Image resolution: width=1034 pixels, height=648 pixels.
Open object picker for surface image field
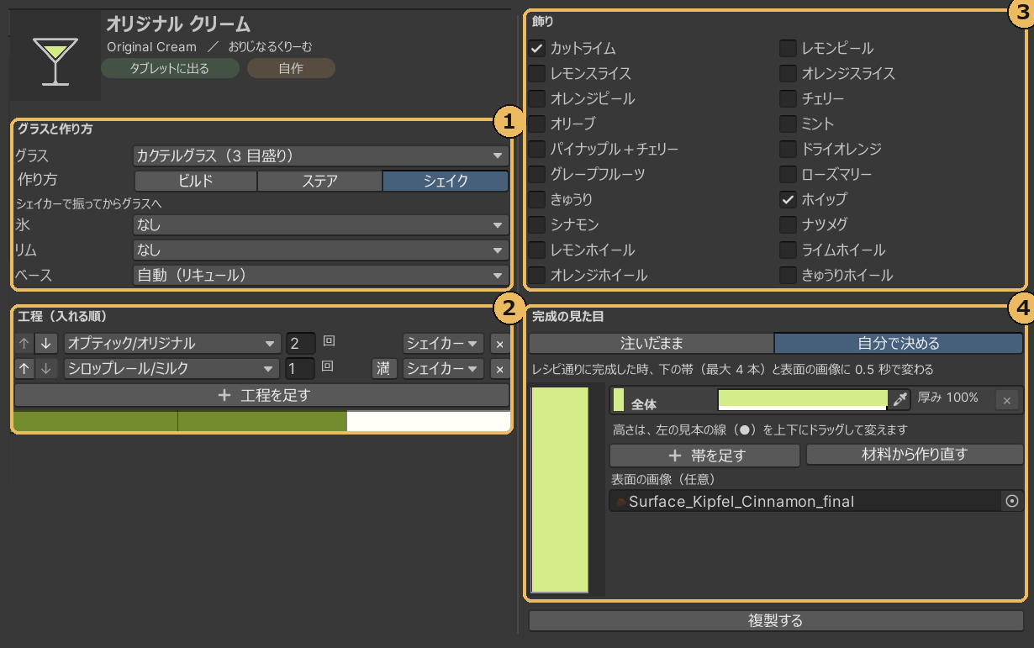tap(1012, 501)
